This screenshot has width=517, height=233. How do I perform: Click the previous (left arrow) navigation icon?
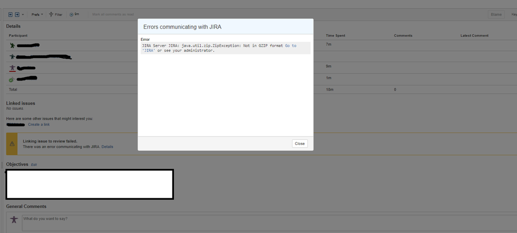tap(10, 14)
